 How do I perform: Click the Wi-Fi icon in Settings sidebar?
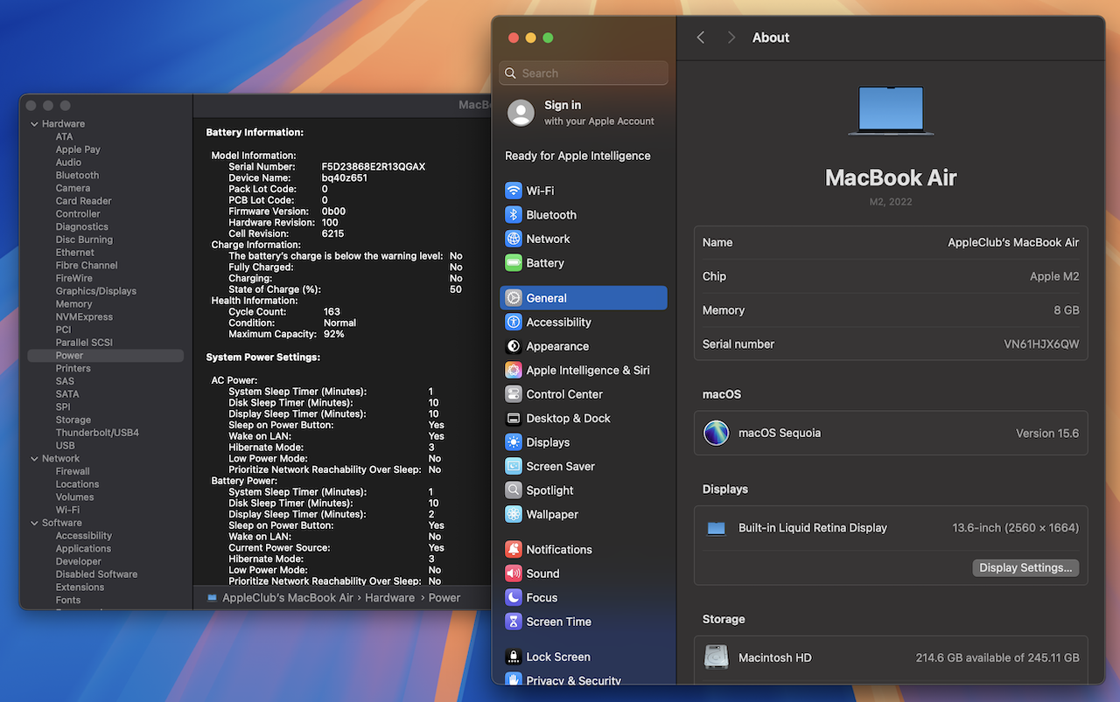[514, 191]
